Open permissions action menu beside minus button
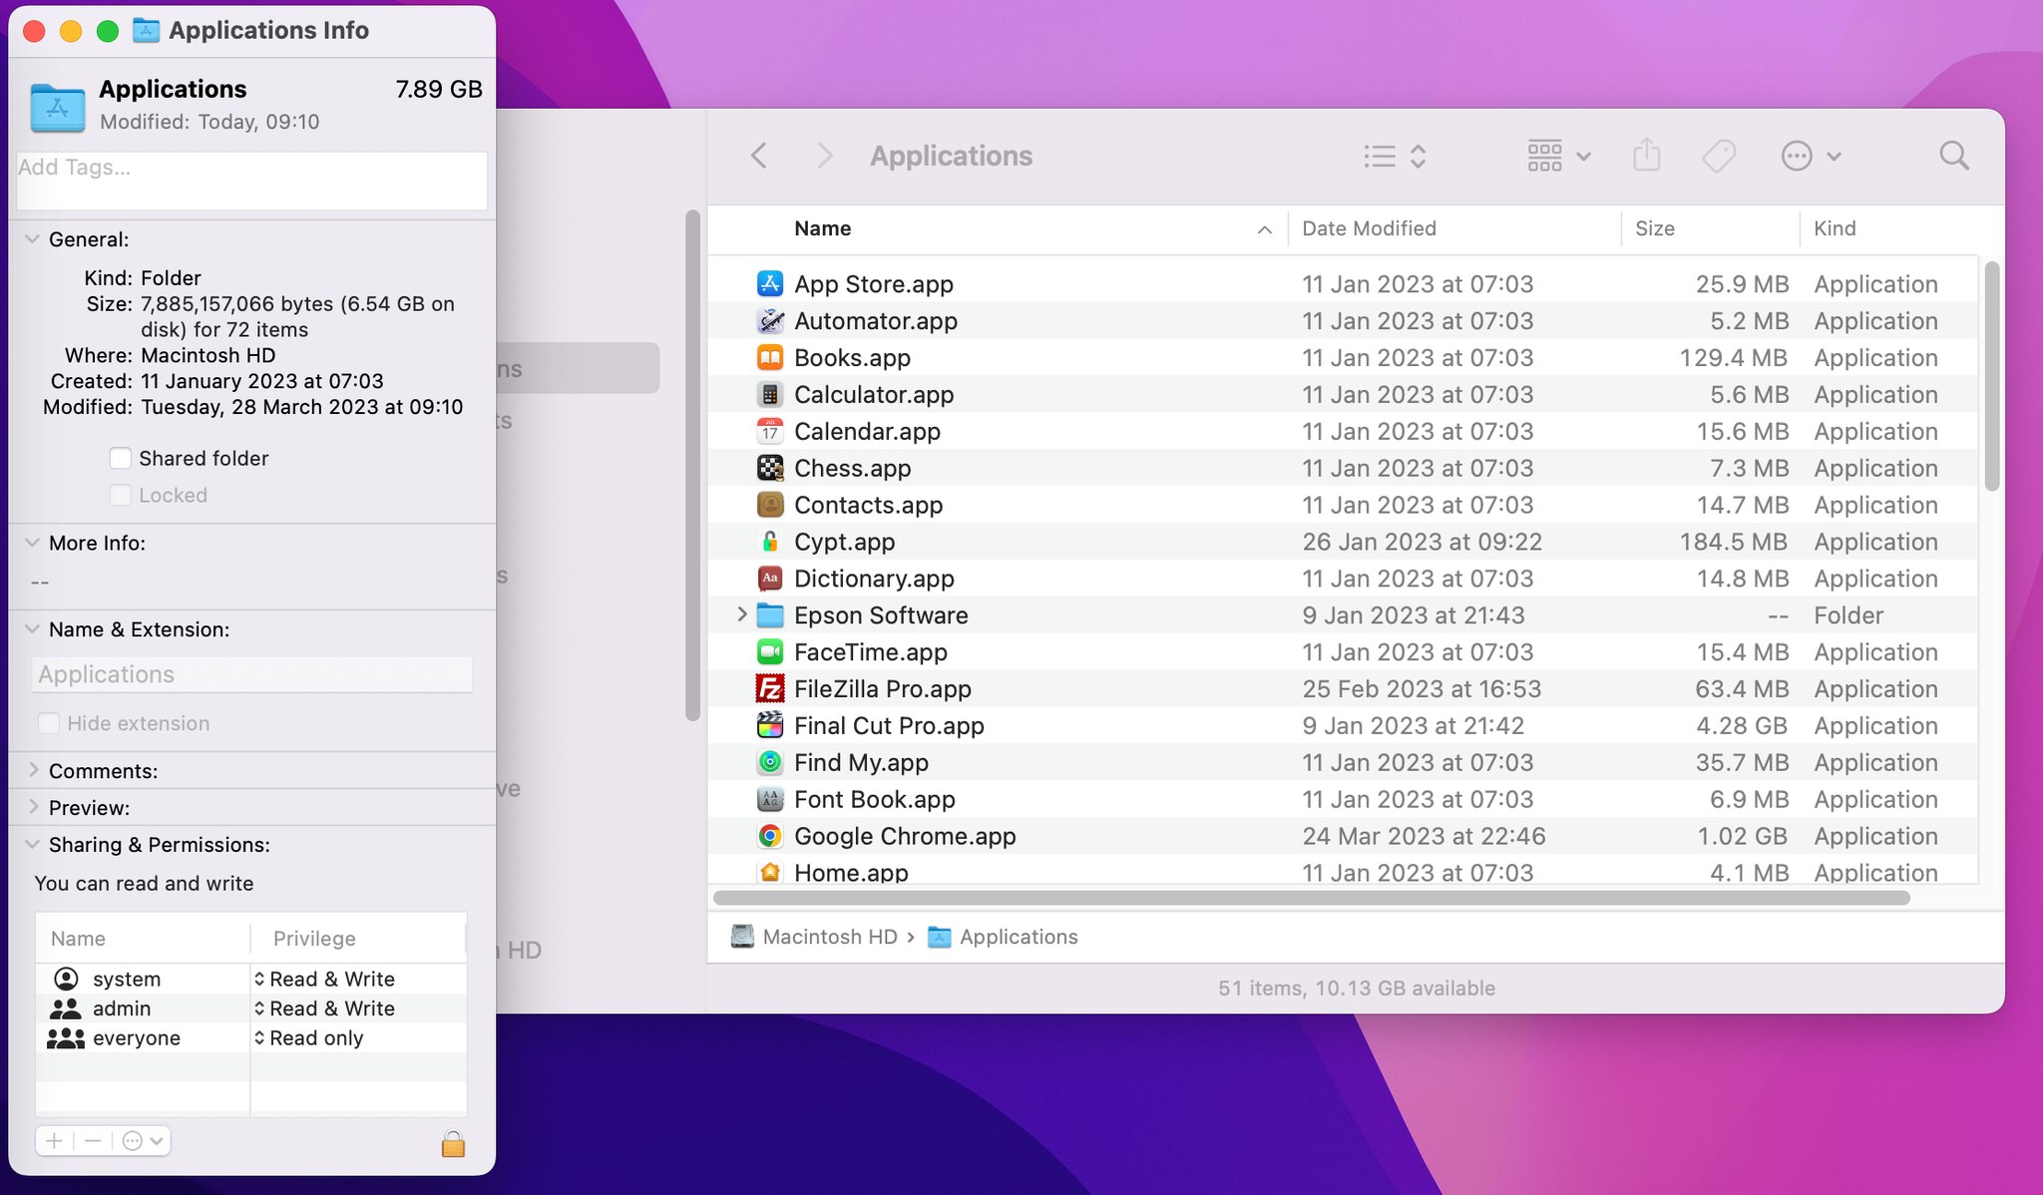This screenshot has height=1195, width=2043. [143, 1140]
